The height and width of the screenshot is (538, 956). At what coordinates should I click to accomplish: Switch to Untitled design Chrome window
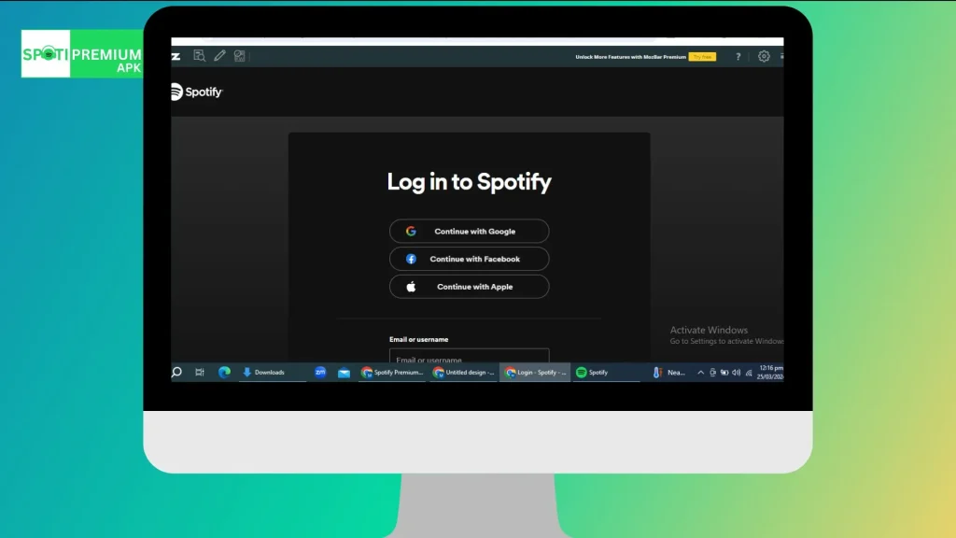click(463, 372)
